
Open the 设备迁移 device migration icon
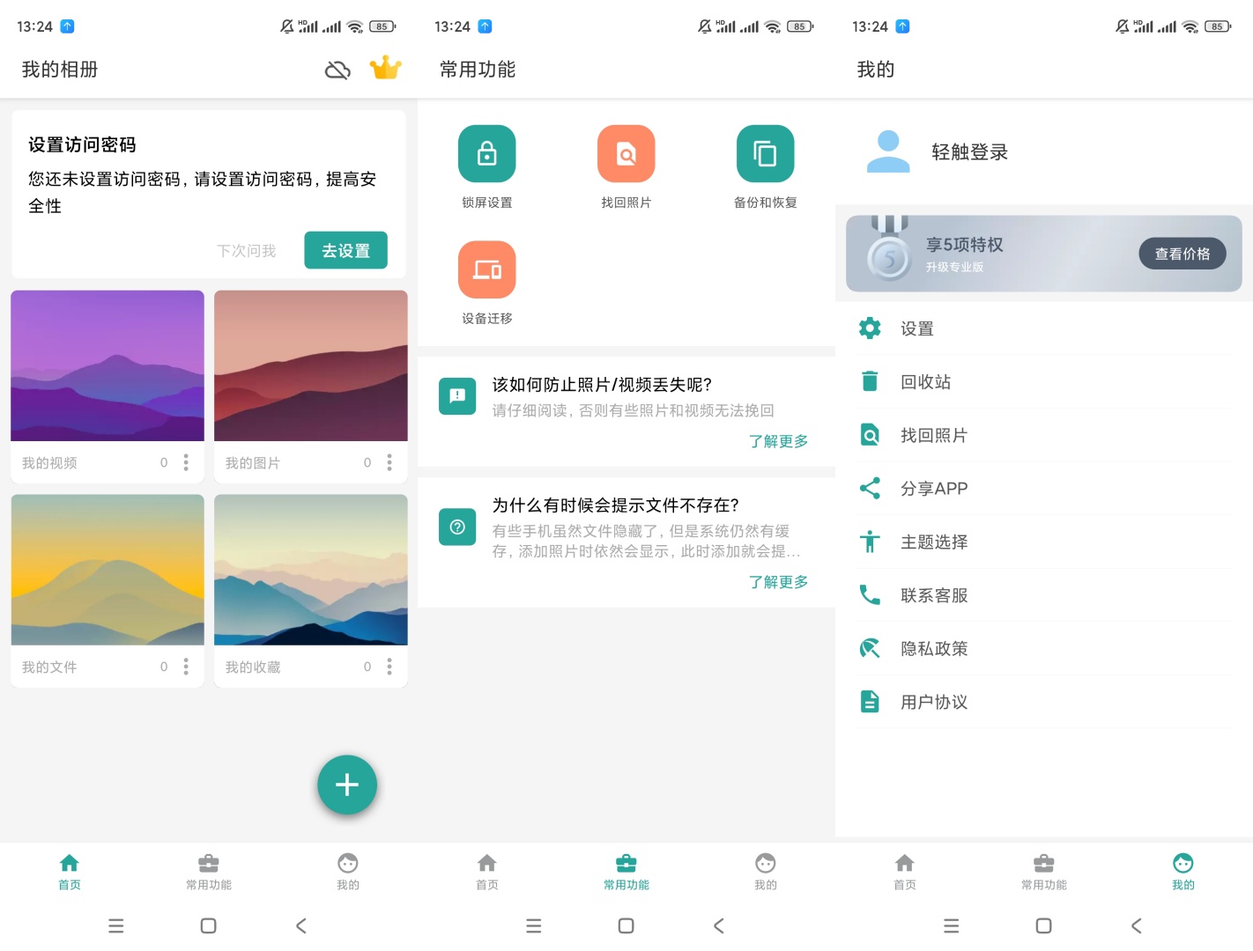click(x=486, y=269)
